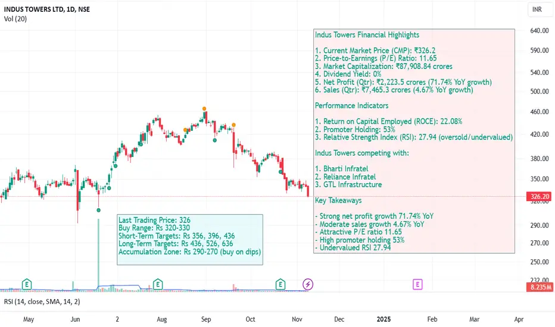Click the orange dot at September peak

click(204, 109)
